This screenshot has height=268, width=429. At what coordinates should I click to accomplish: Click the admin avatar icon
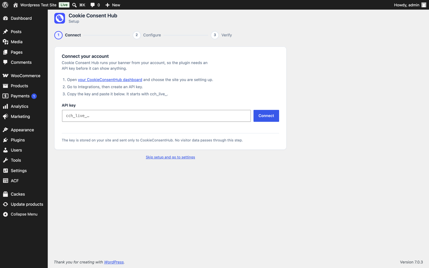pos(424,5)
